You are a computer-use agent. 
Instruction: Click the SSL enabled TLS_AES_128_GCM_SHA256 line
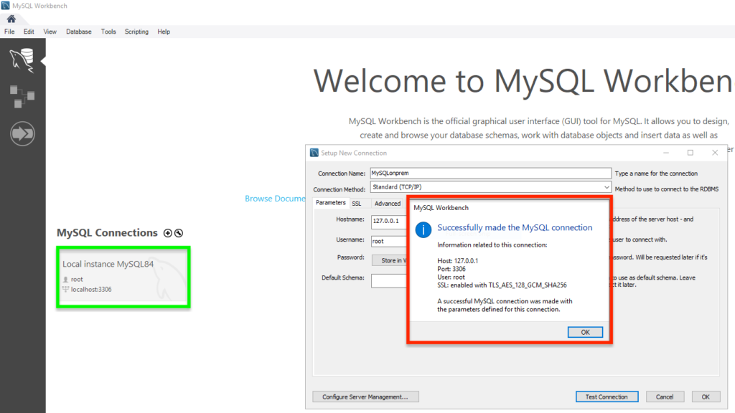[502, 285]
